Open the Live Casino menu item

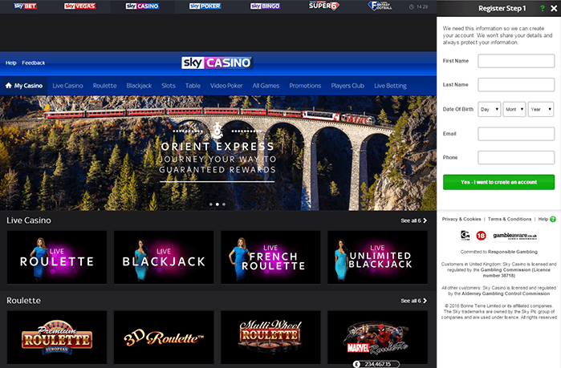(x=67, y=86)
